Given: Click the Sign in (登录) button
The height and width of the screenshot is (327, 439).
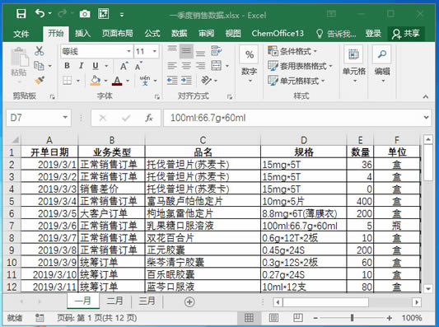Looking at the screenshot, I should [x=373, y=34].
